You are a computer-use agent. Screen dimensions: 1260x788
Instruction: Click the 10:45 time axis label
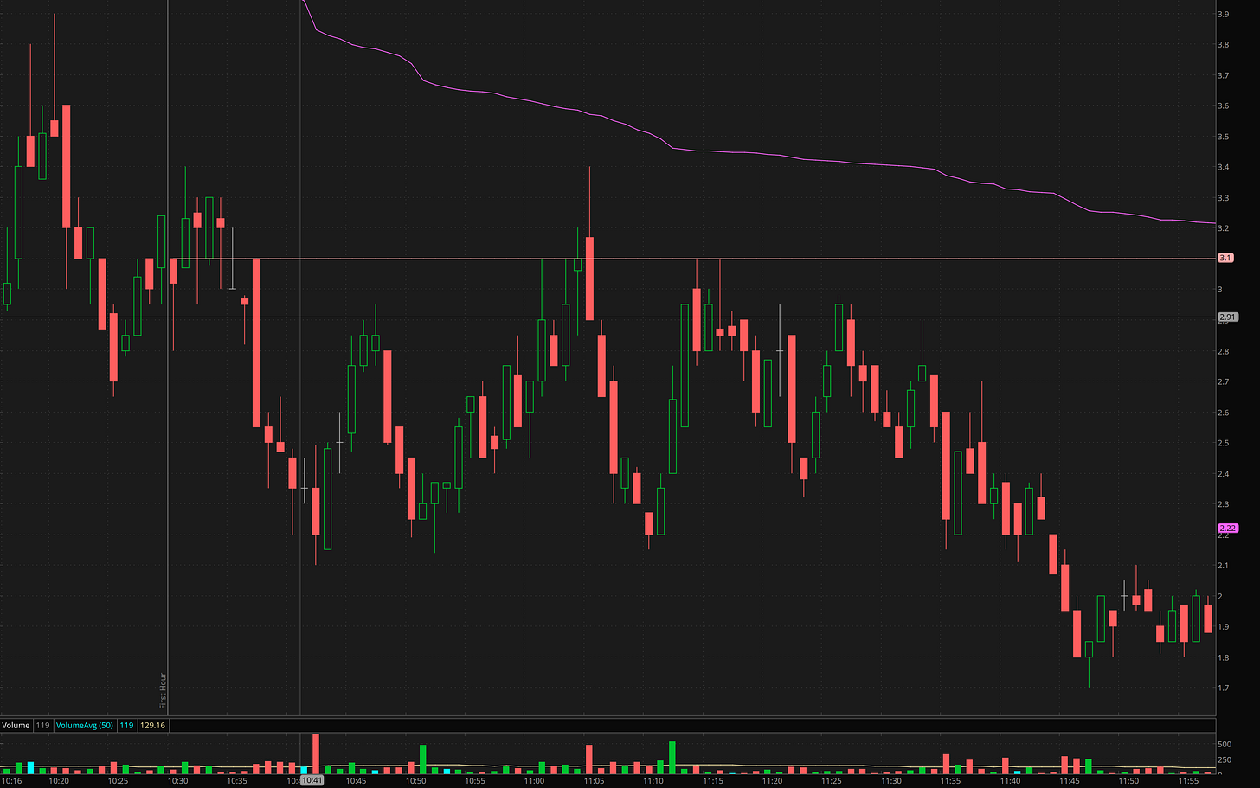(356, 780)
